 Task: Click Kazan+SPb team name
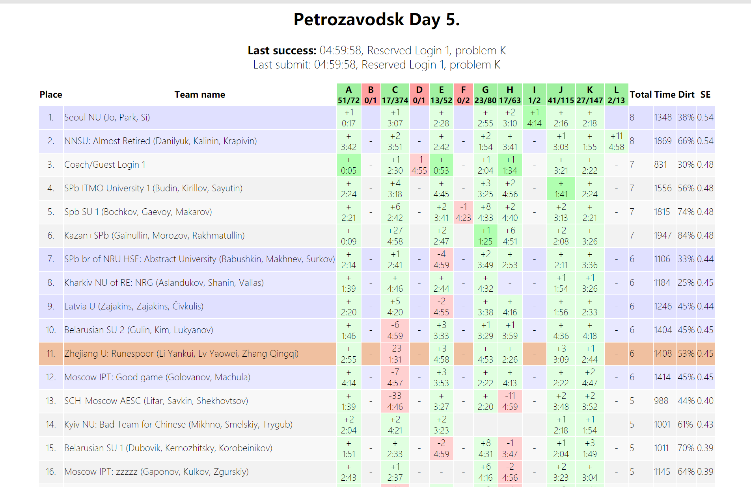click(x=154, y=235)
